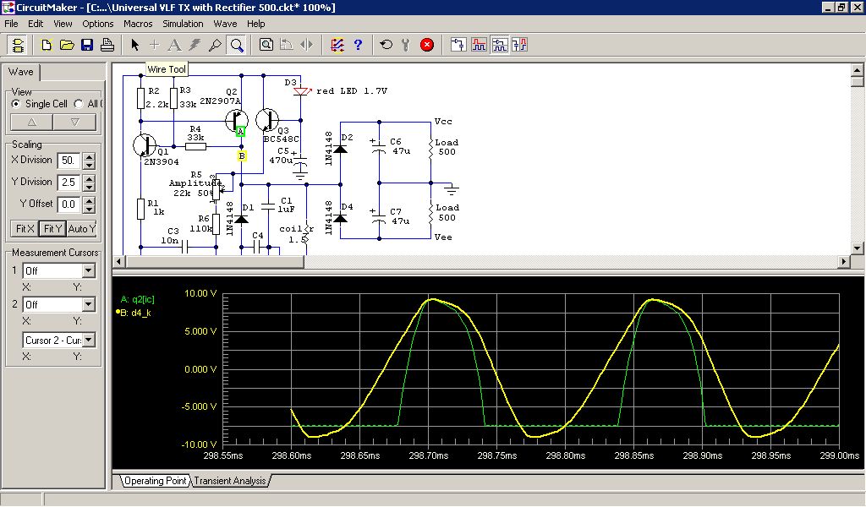This screenshot has height=507, width=866.
Task: Click the Print toolbar icon
Action: [x=107, y=45]
